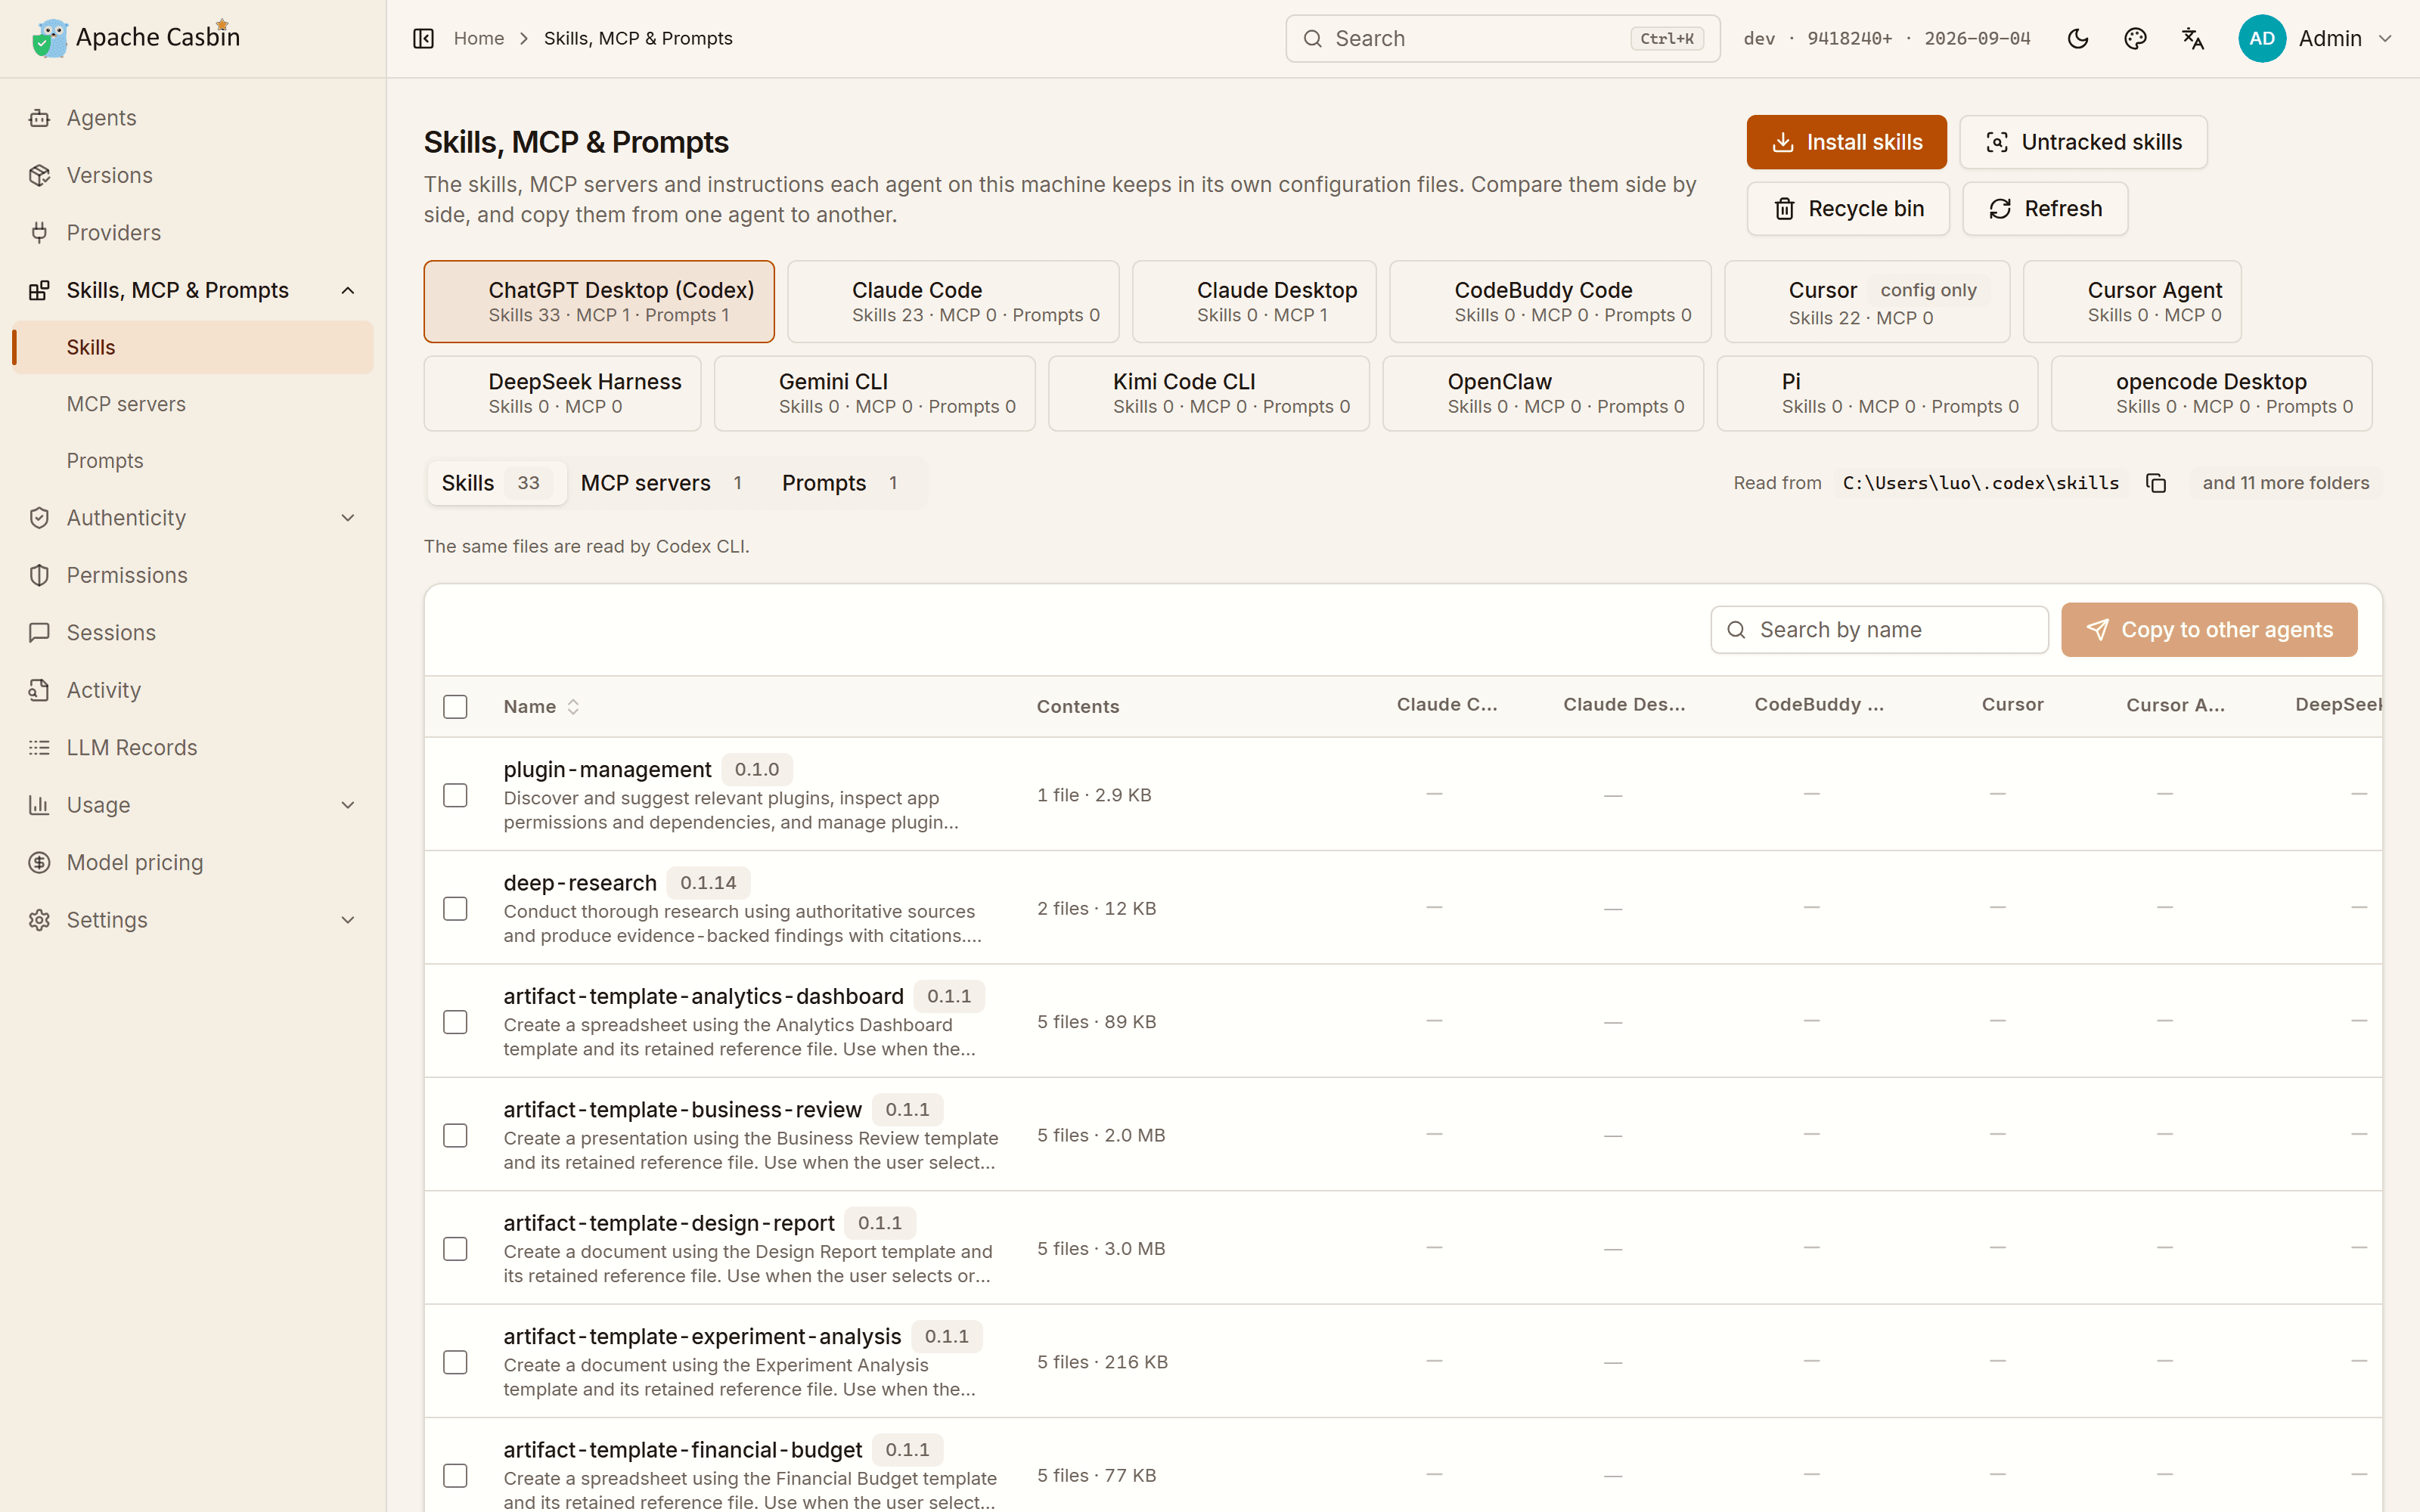Select the Kimi Code CLI agent card

(x=1208, y=394)
